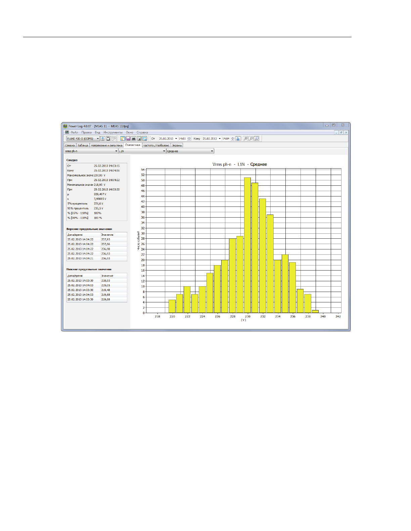Click the zoom out magnifier icon

point(251,138)
